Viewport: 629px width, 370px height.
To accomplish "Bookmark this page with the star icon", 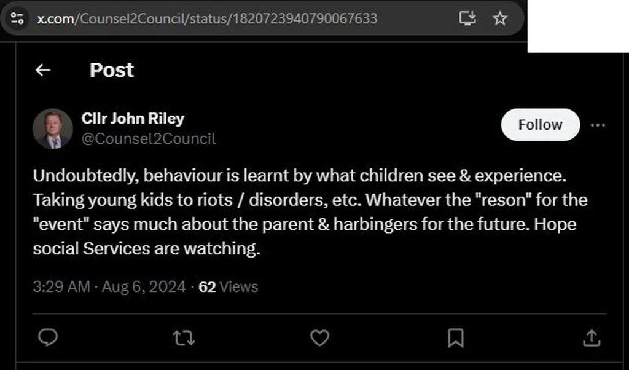I will [500, 18].
